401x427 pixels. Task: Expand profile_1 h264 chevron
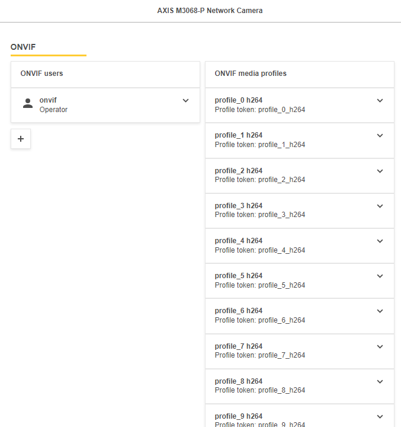tap(380, 135)
